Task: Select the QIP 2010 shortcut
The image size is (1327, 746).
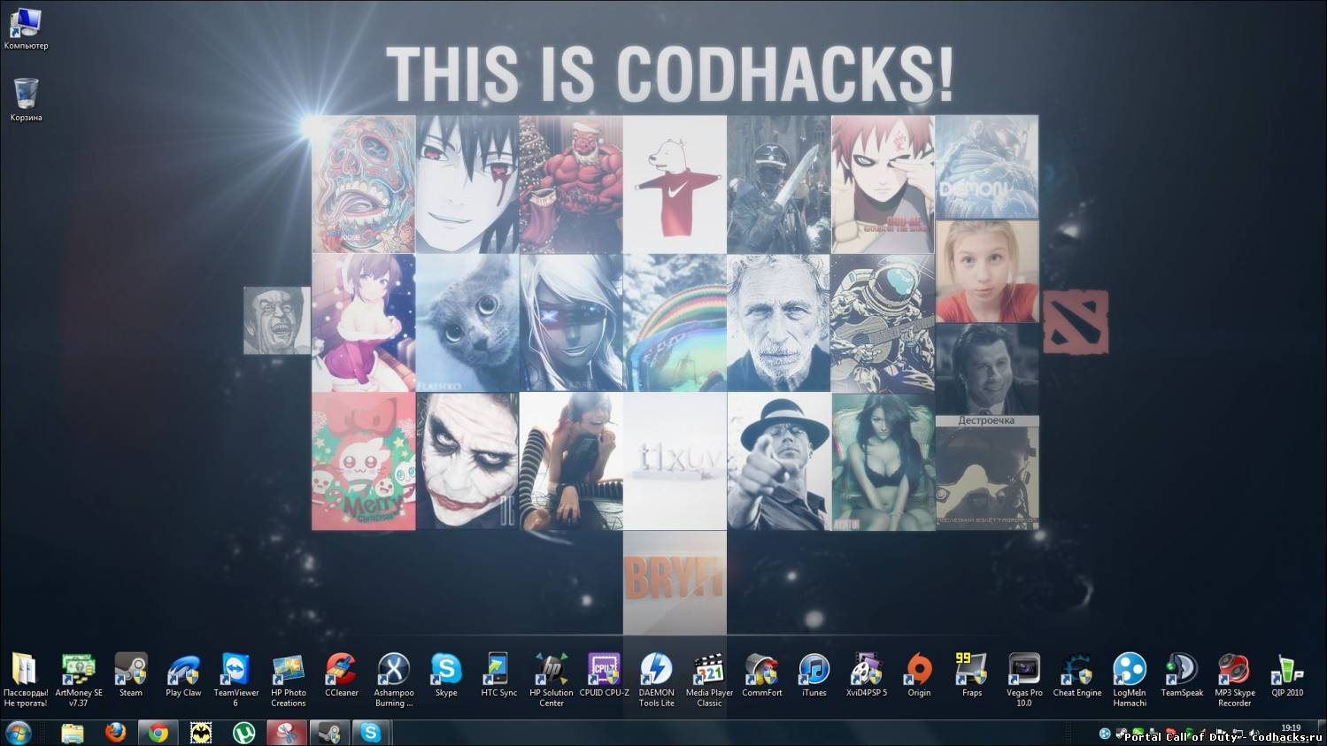Action: point(1287,675)
